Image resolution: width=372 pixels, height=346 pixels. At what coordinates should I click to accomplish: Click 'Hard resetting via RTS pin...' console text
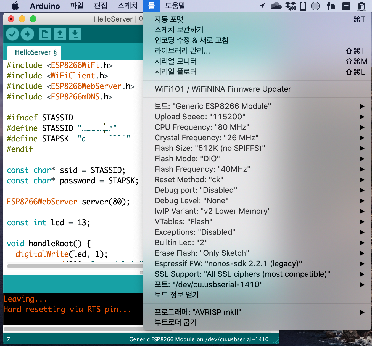67,309
